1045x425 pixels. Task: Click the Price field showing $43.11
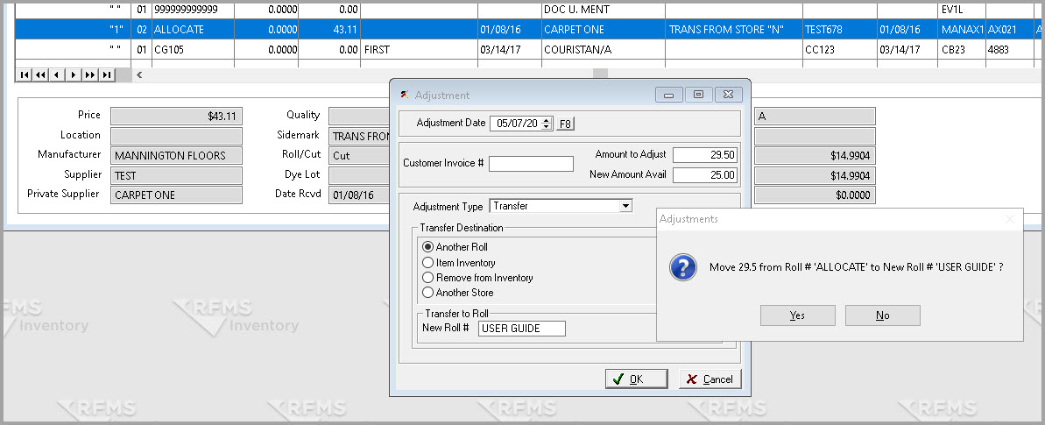pyautogui.click(x=176, y=116)
